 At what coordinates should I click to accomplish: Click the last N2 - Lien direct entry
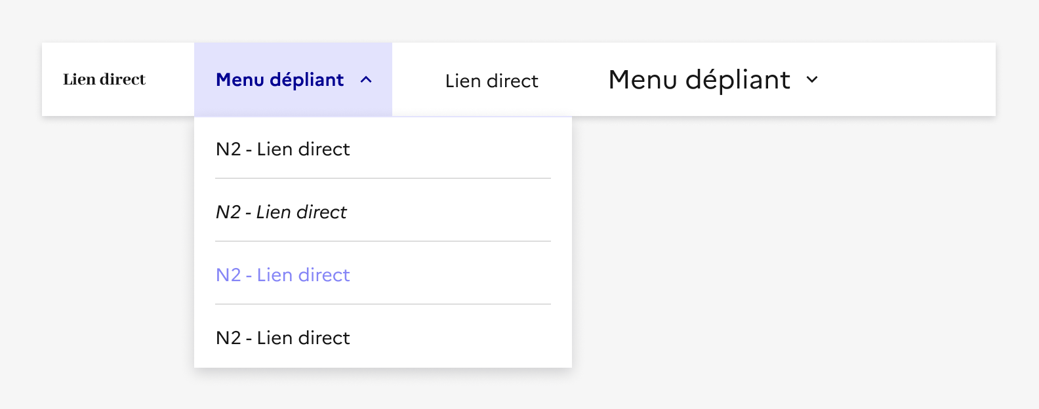tap(283, 338)
